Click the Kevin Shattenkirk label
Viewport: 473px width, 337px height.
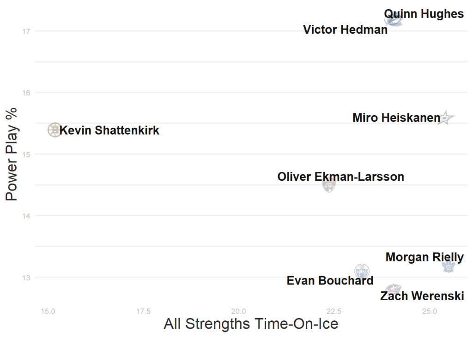tap(110, 130)
